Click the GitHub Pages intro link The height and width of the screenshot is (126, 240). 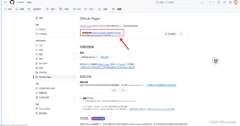point(86,26)
